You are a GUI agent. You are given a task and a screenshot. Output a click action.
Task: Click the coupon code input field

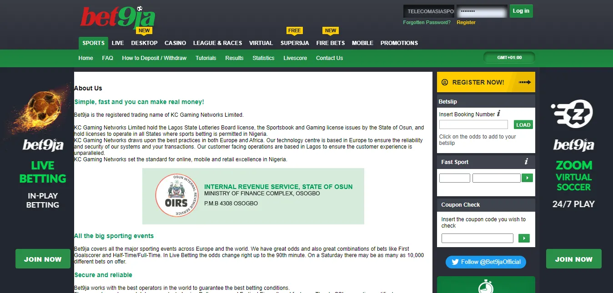477,238
